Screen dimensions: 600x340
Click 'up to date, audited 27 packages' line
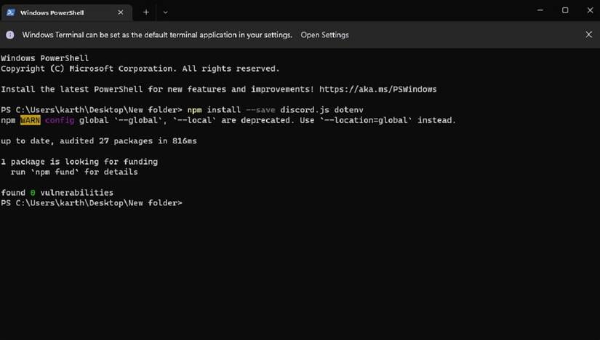[99, 141]
